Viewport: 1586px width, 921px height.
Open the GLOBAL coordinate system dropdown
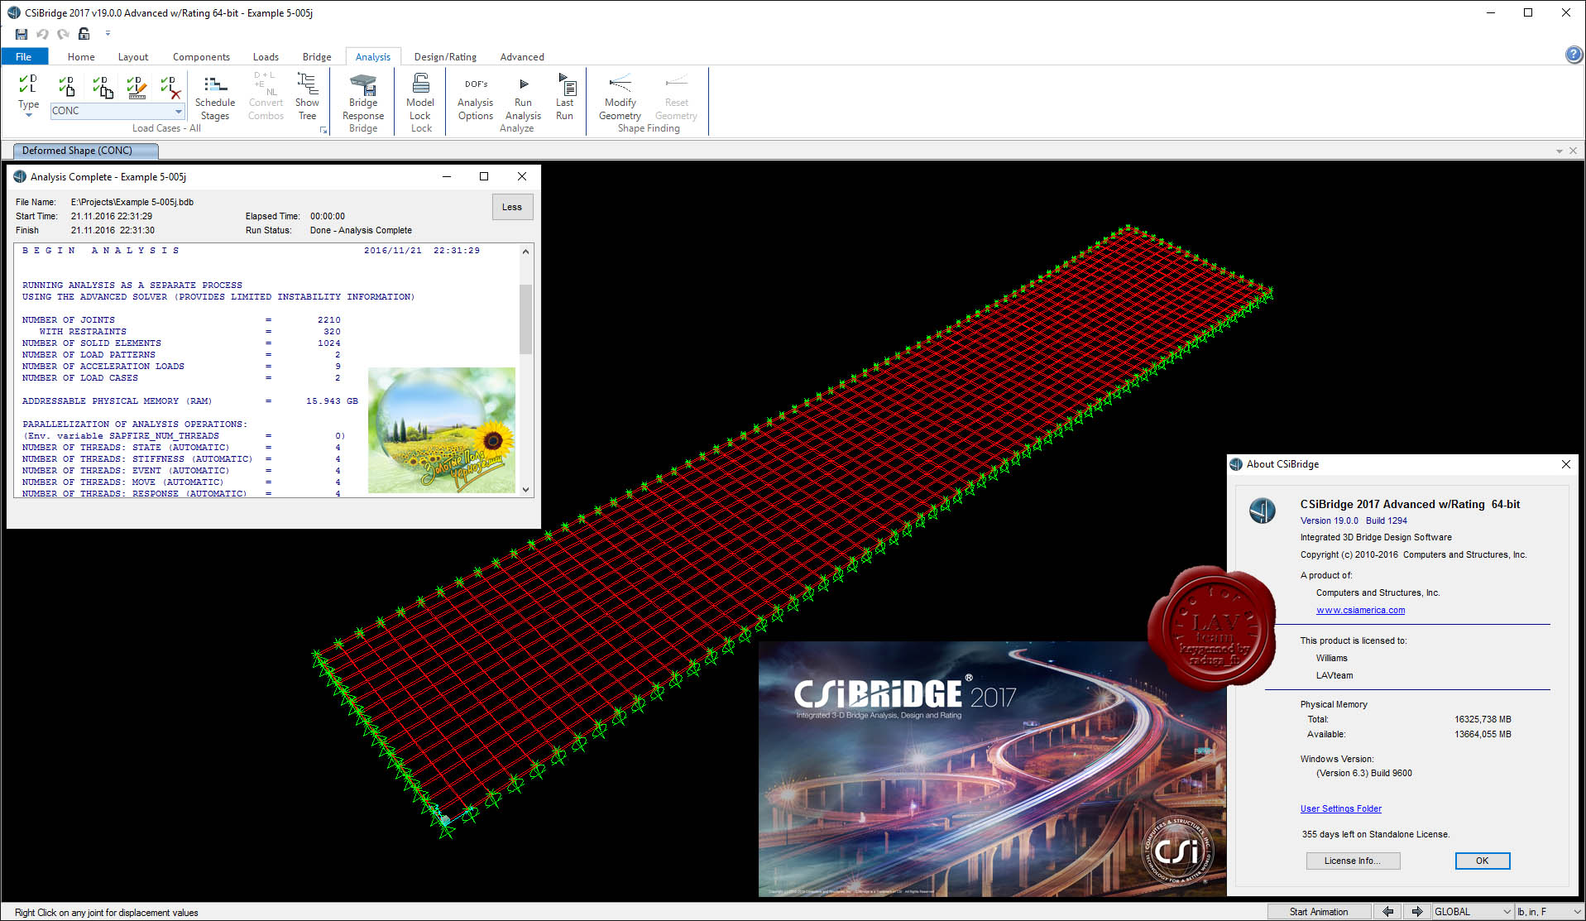coord(1473,912)
